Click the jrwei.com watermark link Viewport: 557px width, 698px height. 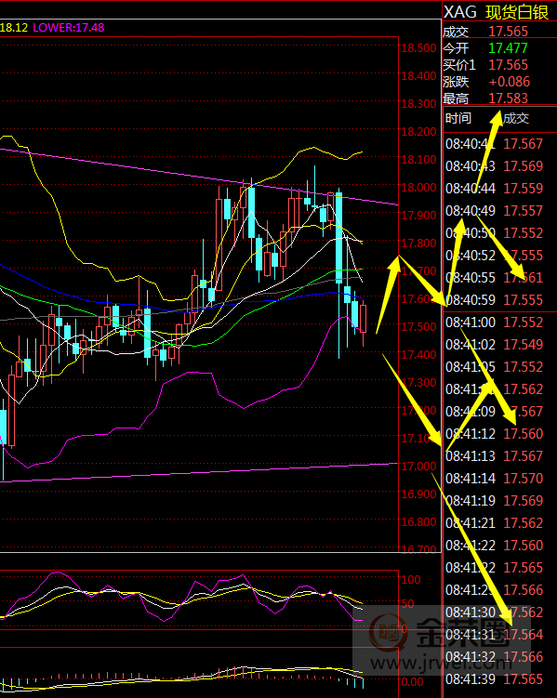(442, 664)
